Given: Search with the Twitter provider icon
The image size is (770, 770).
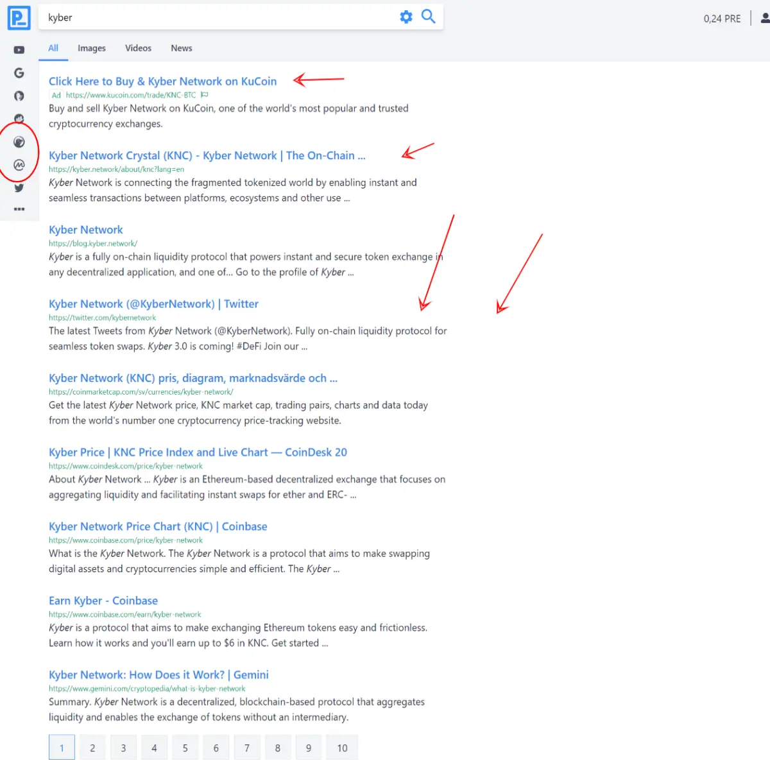Looking at the screenshot, I should (19, 188).
